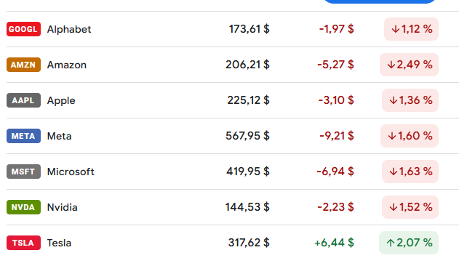Open the Apple stock row
This screenshot has width=459, height=266.
(x=230, y=100)
